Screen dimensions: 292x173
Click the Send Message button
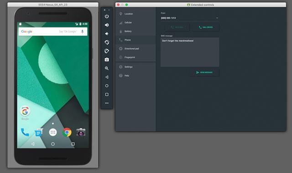coord(204,72)
